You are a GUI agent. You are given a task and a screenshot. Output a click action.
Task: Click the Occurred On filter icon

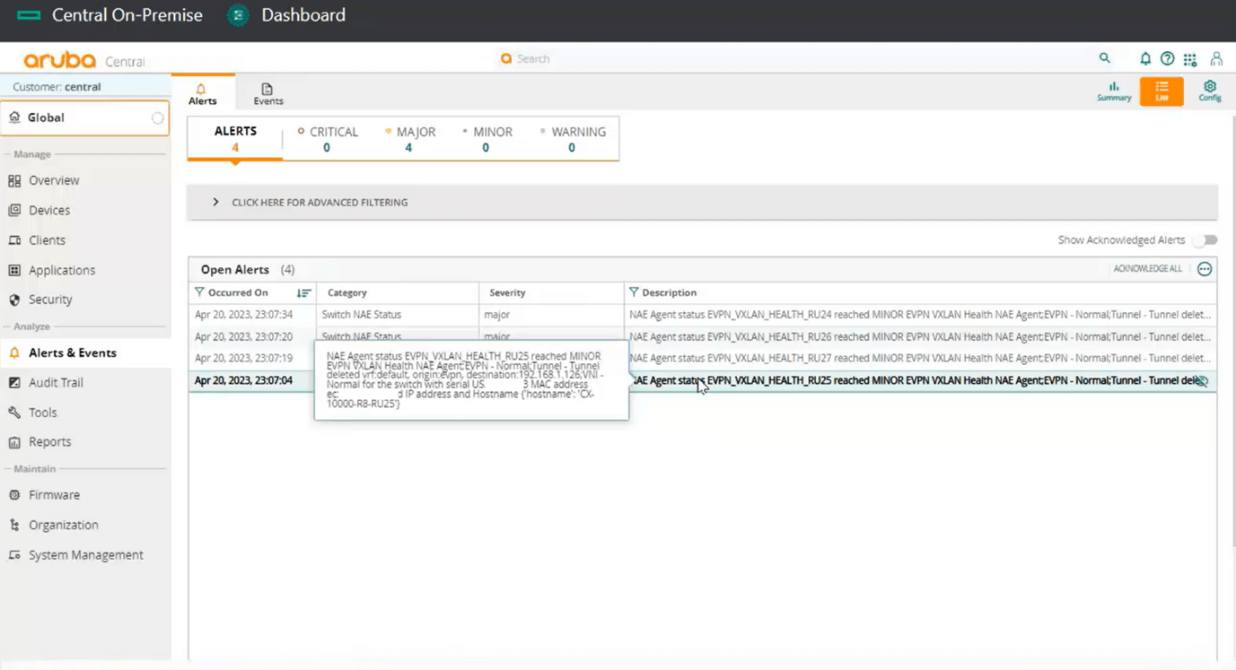point(199,292)
